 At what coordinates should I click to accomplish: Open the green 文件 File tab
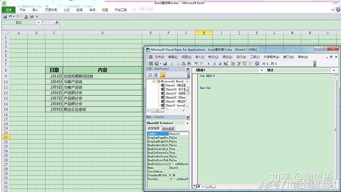(9, 10)
